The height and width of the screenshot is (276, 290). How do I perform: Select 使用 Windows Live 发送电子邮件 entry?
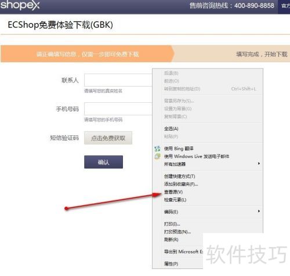click(197, 156)
